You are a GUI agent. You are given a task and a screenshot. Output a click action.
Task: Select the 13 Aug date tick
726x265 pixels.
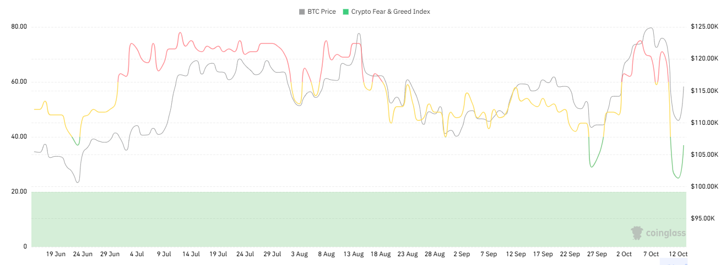[x=353, y=254]
